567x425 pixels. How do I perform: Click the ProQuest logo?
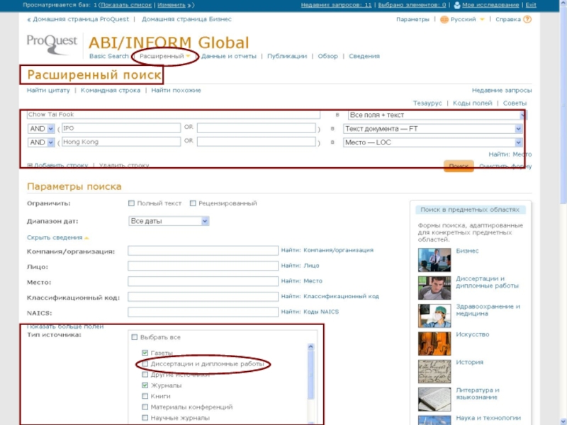52,45
